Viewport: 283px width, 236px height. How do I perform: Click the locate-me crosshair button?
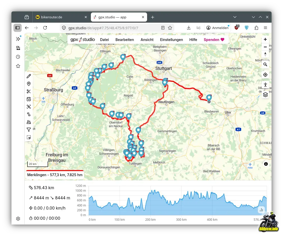tap(265, 75)
